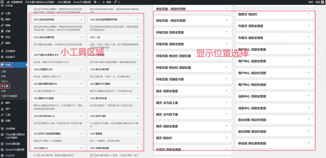
Task: Open 主题 submenu under 外观
Action: click(x=3, y=71)
